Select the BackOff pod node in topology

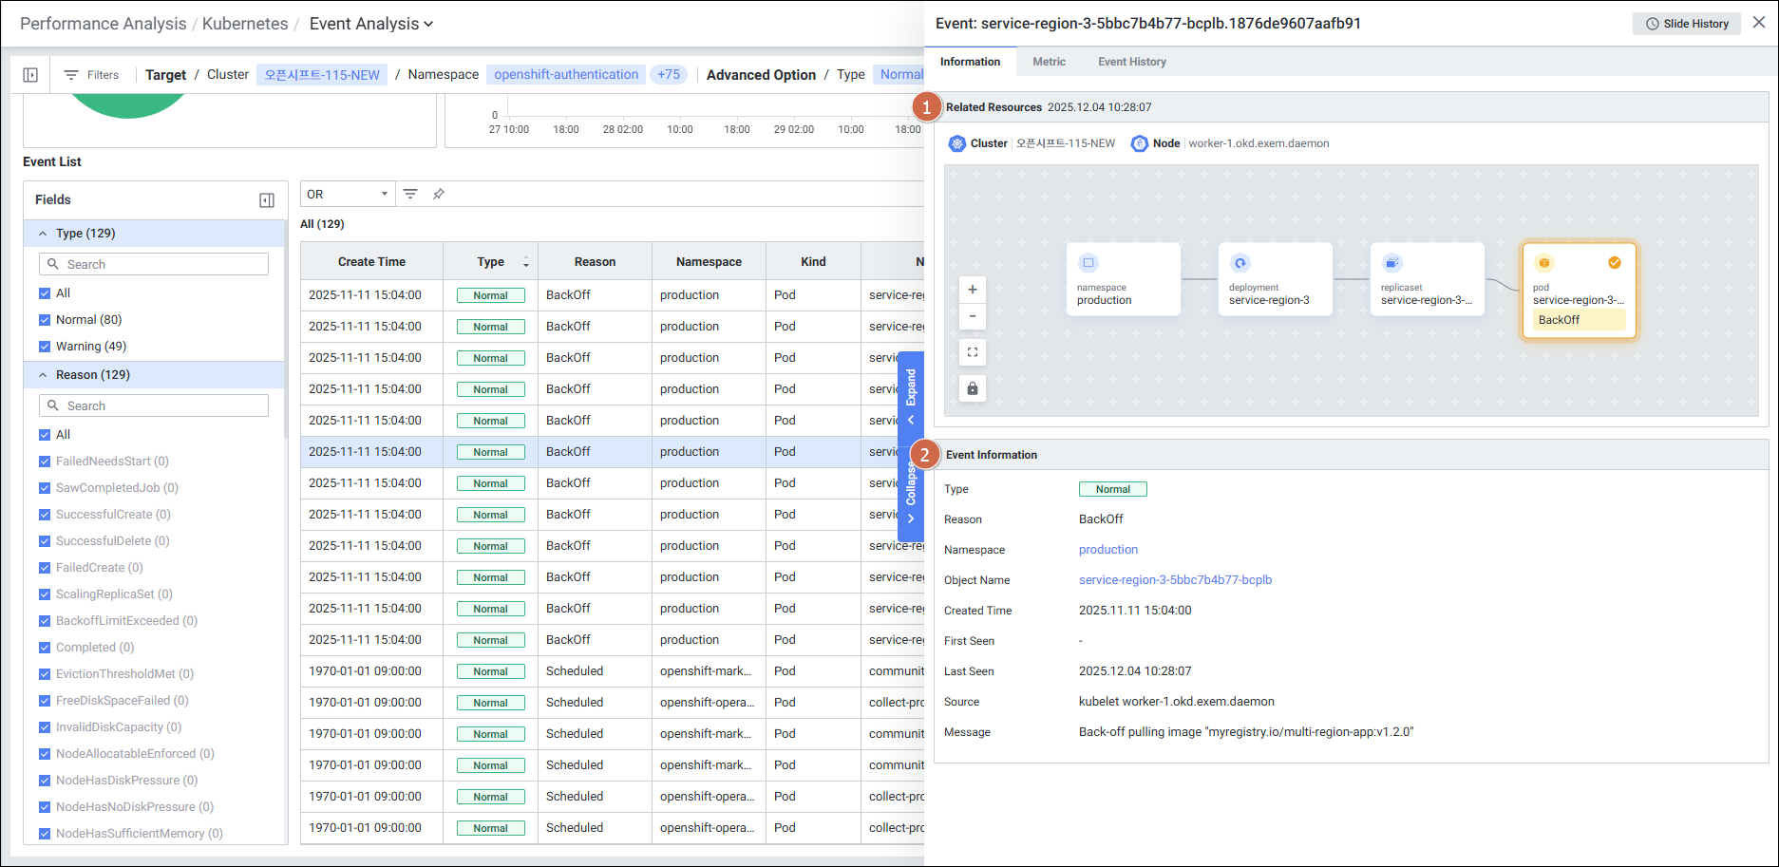pyautogui.click(x=1579, y=291)
